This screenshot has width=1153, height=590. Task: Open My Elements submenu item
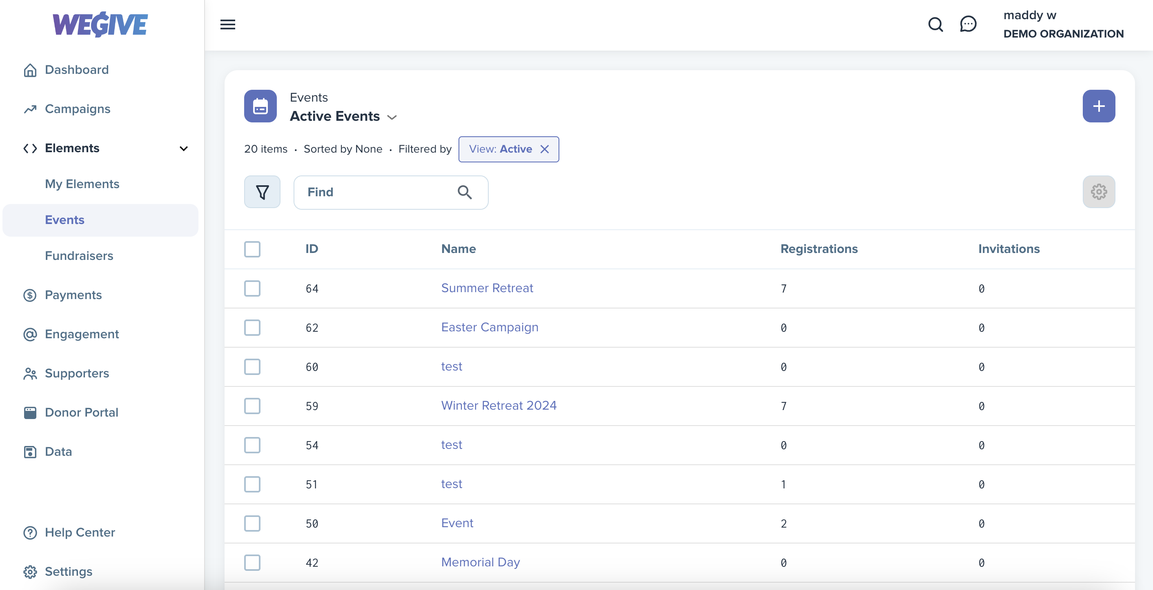coord(82,184)
